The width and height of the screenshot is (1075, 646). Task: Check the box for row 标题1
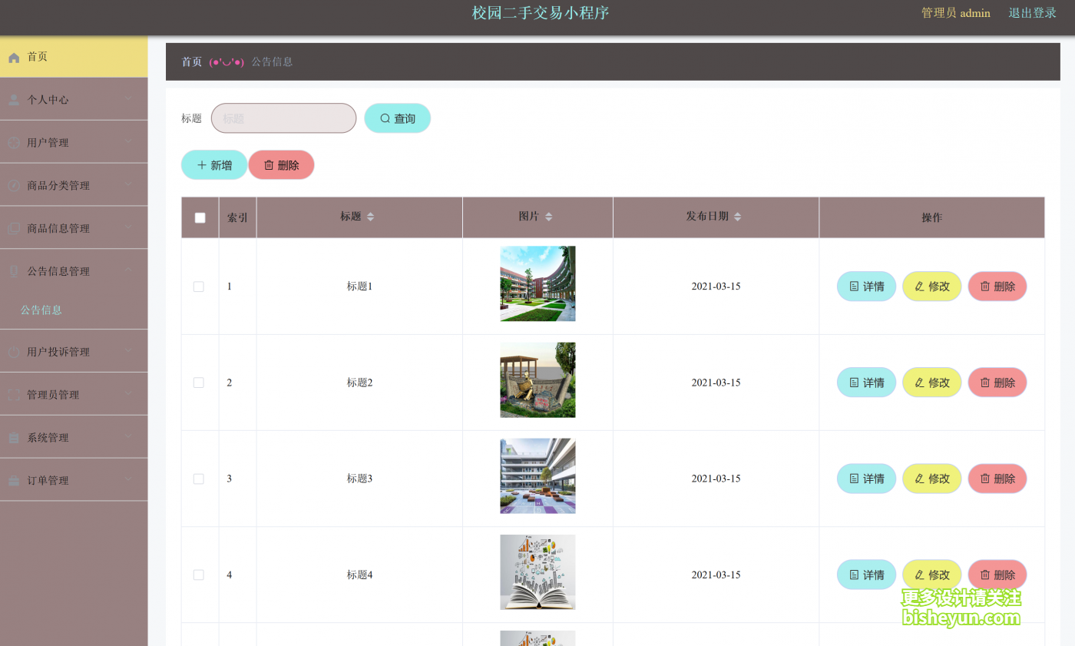199,287
